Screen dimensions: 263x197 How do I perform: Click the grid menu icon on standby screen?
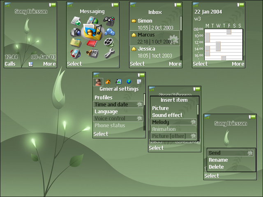[x=30, y=64]
